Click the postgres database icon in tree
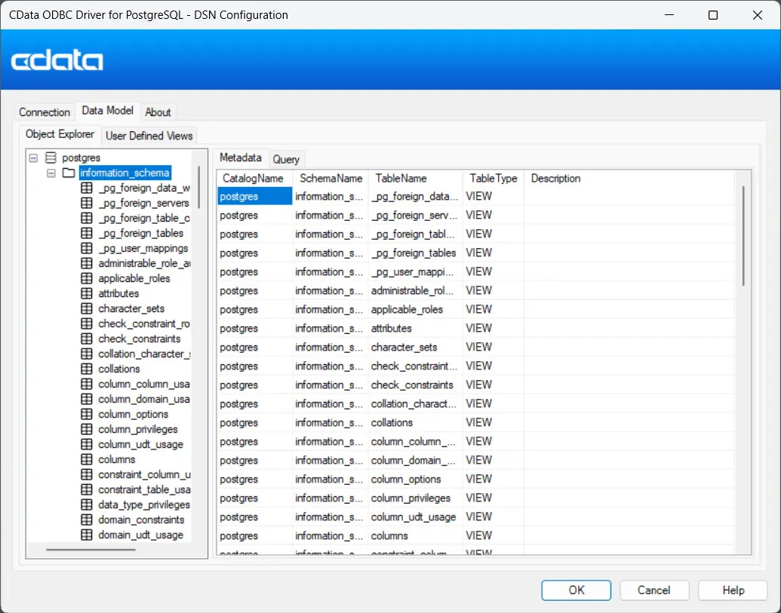Viewport: 781px width, 613px height. (x=51, y=158)
